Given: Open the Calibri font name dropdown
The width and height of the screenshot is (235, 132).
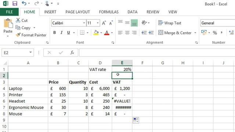Looking at the screenshot, I should click(x=84, y=23).
